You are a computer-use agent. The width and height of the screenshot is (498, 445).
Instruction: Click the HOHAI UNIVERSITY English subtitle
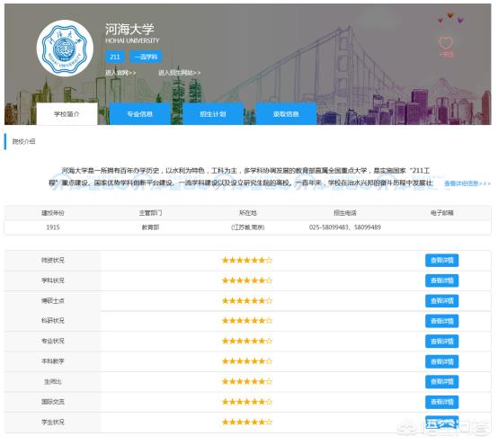pos(132,40)
